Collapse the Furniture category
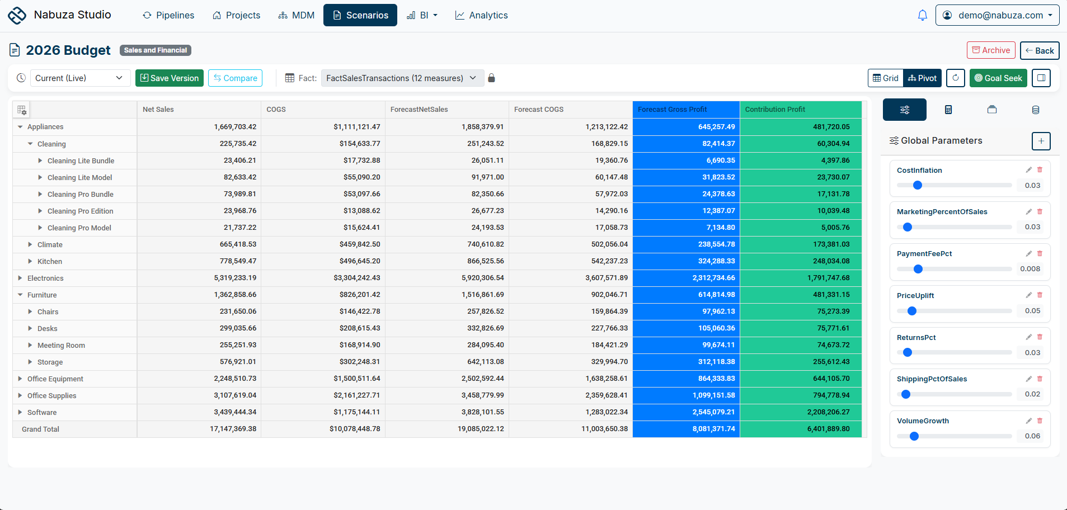The height and width of the screenshot is (510, 1067). tap(20, 295)
